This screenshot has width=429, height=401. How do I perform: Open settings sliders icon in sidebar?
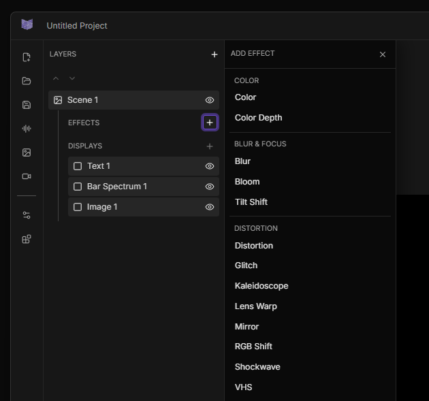pos(27,215)
